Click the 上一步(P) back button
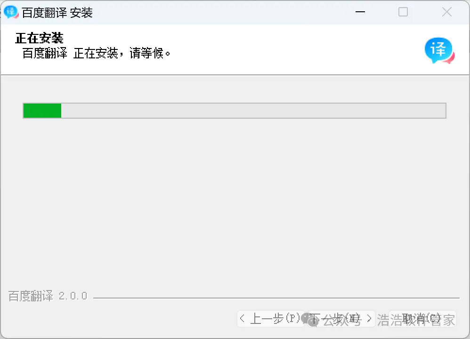This screenshot has height=339, width=470. (x=270, y=319)
